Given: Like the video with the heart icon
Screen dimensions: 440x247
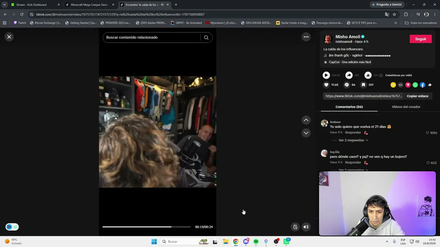Looking at the screenshot, I should pyautogui.click(x=326, y=85).
